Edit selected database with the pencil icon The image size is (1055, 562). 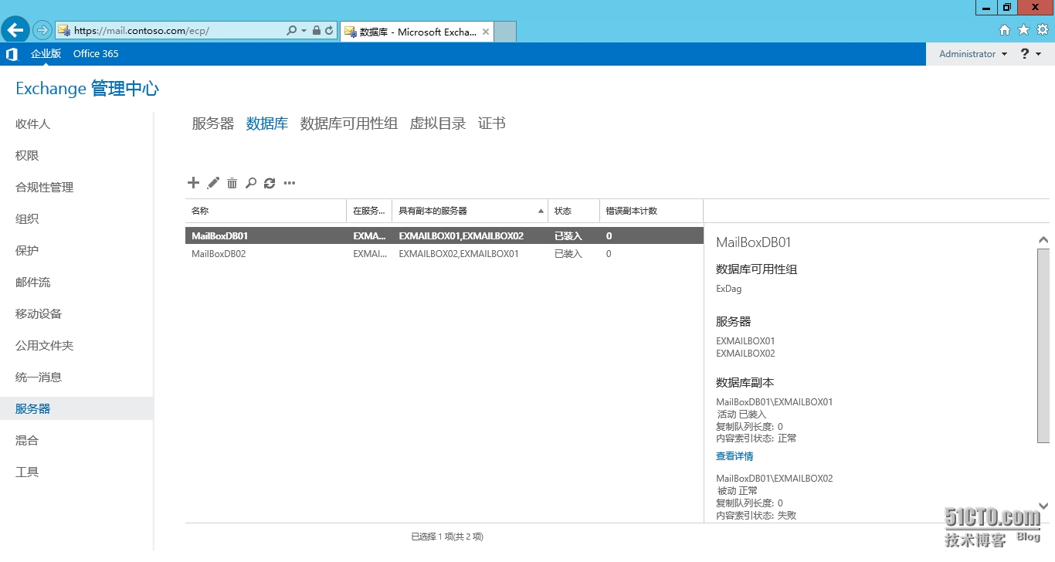click(213, 183)
